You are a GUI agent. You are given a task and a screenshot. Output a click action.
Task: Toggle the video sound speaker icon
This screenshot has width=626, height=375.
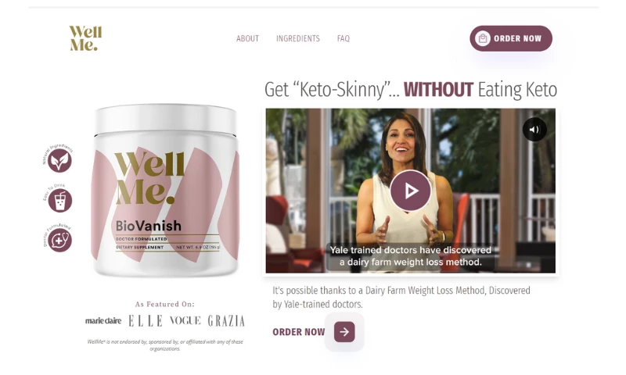pyautogui.click(x=534, y=130)
